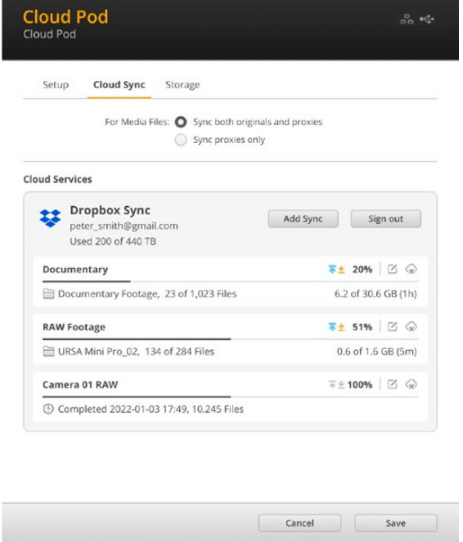
Task: Click the Documentary sync progress bar
Action: [231, 282]
